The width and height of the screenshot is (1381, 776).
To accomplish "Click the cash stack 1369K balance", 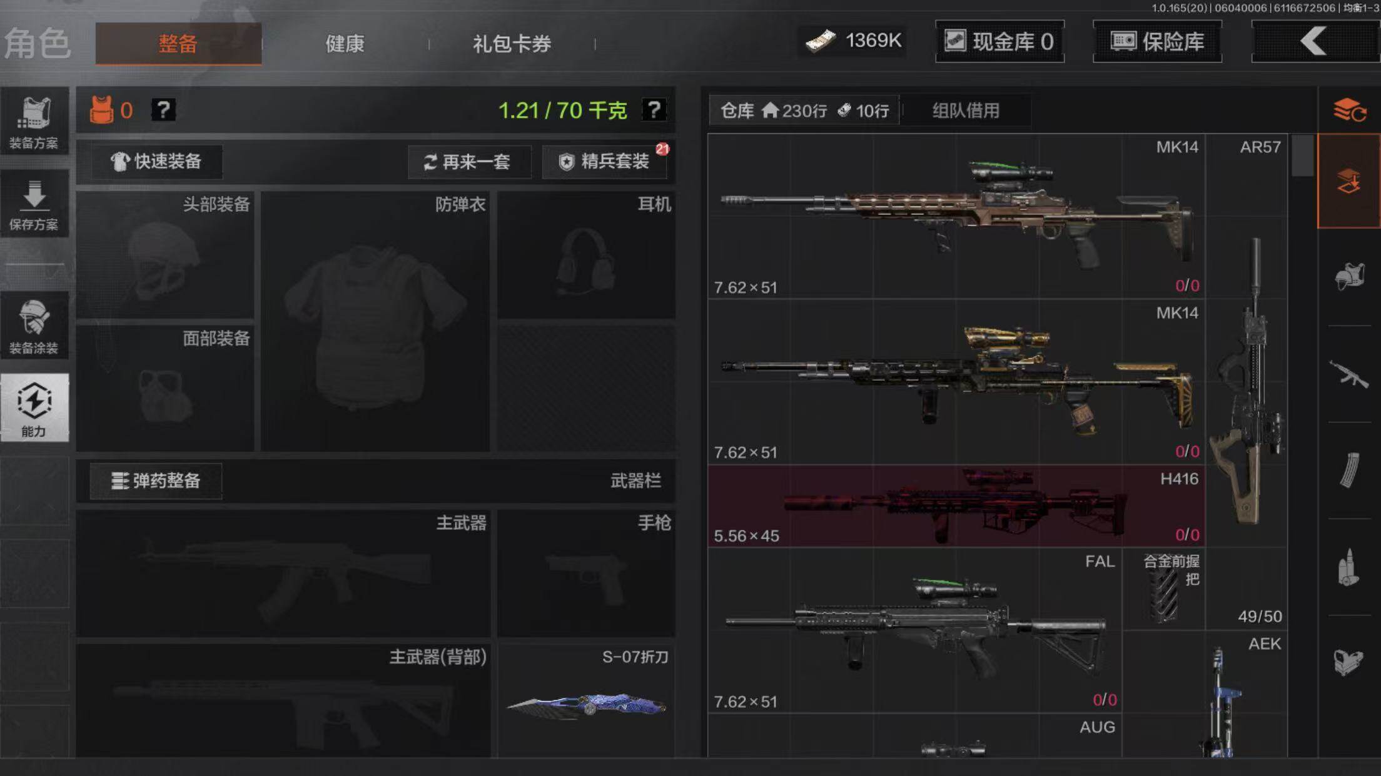I will (854, 41).
